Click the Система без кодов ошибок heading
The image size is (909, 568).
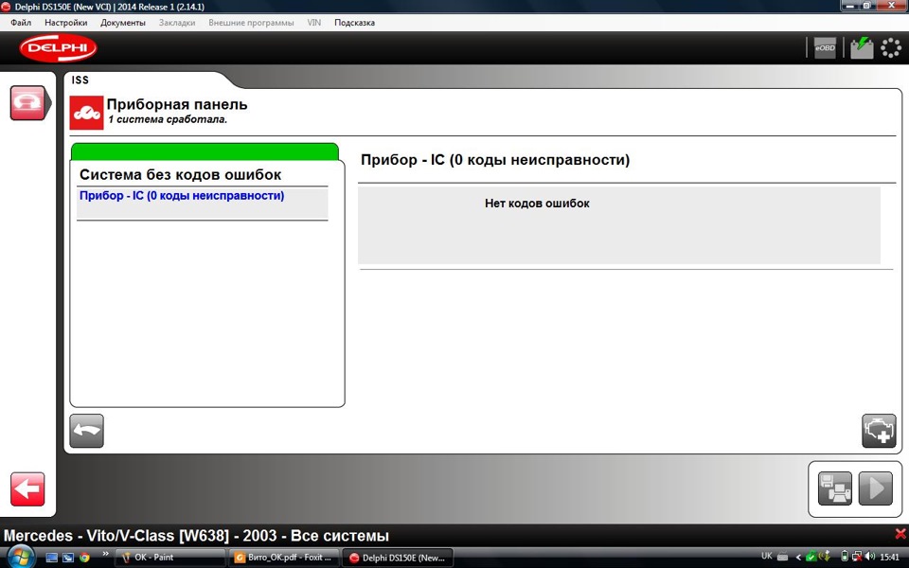click(180, 174)
